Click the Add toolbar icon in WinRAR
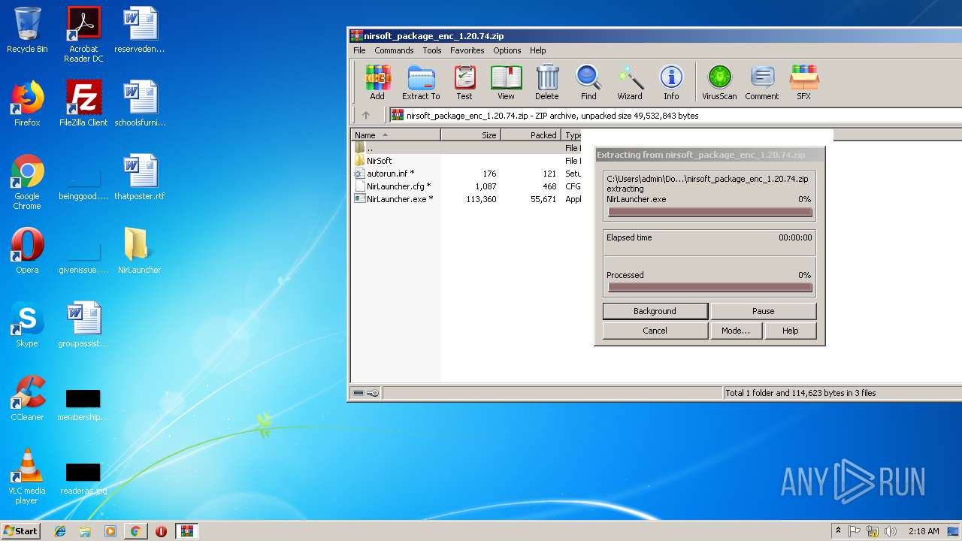 pyautogui.click(x=377, y=83)
